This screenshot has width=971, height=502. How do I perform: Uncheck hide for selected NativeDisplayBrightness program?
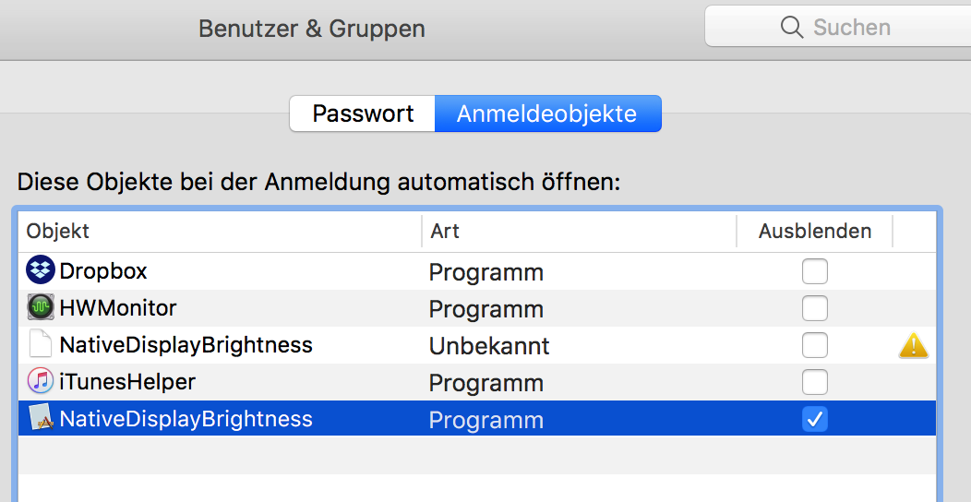[814, 419]
